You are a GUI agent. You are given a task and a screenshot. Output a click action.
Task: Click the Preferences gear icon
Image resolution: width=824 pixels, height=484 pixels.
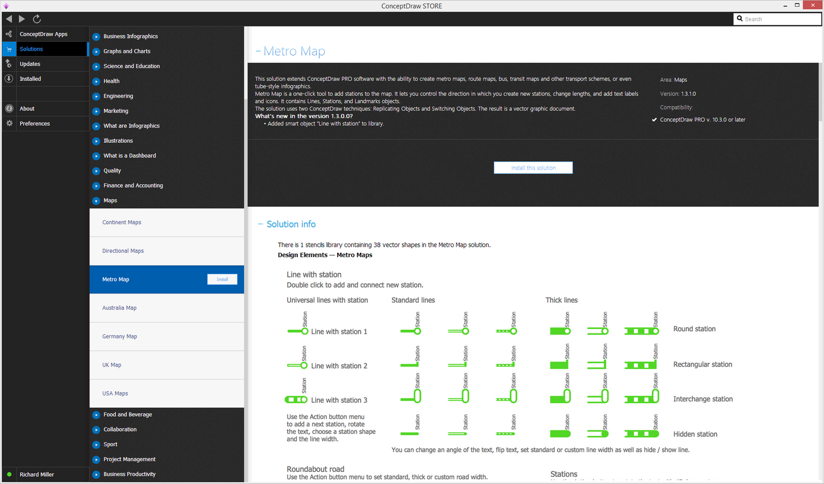(9, 124)
